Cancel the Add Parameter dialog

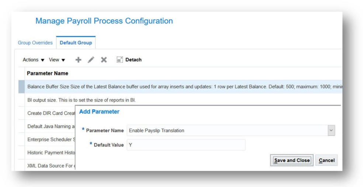[x=326, y=161]
